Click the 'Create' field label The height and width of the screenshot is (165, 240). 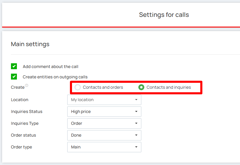click(x=17, y=88)
